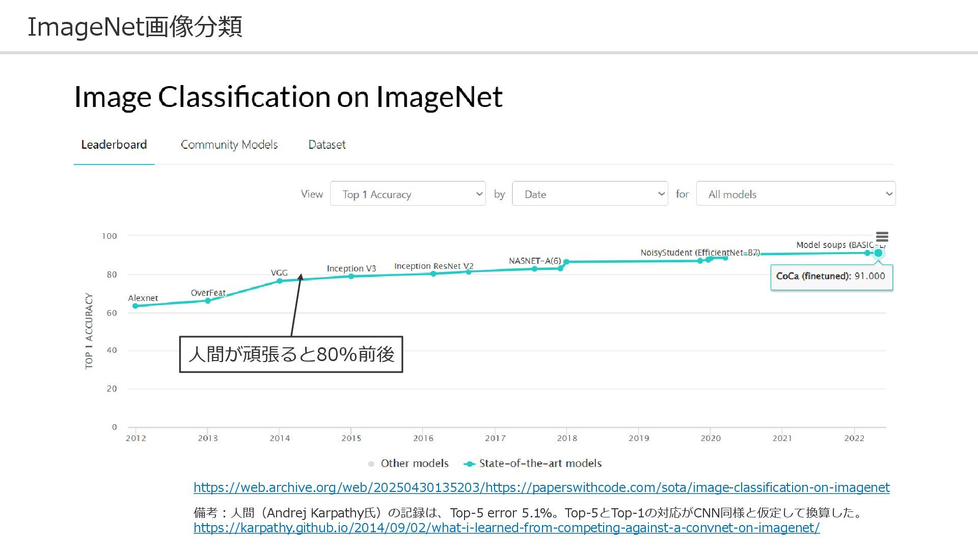
Task: Expand the Top 1 Accuracy dropdown
Action: [407, 194]
